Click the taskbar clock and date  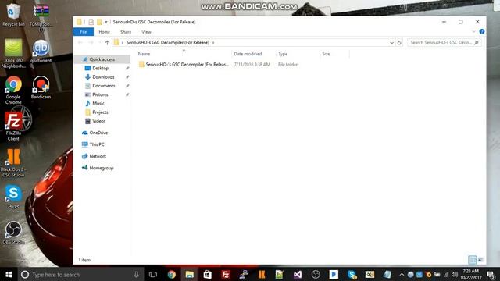point(470,274)
